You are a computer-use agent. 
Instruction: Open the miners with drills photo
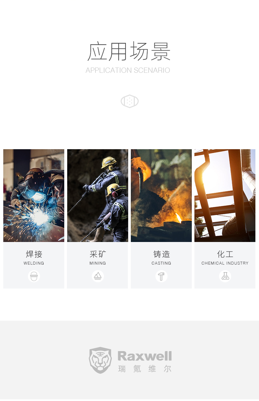(98, 195)
